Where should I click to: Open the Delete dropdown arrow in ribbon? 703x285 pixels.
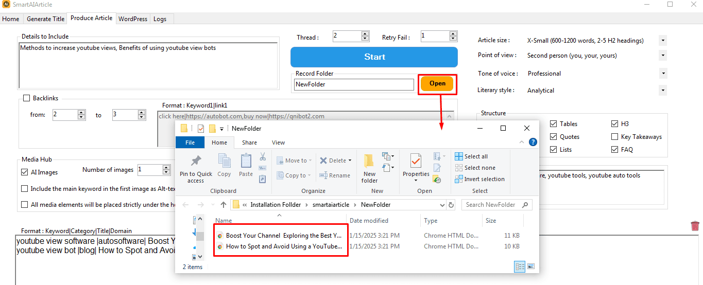click(x=350, y=161)
